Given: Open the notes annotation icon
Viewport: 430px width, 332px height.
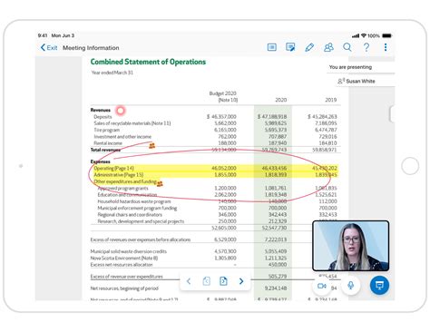Looking at the screenshot, I should (x=290, y=47).
